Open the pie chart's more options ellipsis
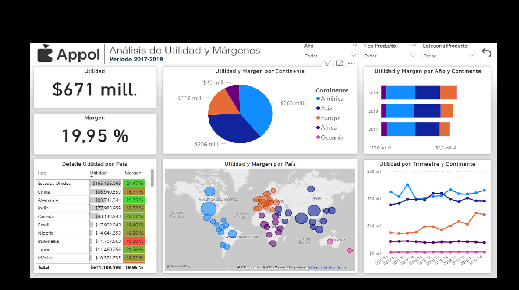 pyautogui.click(x=351, y=63)
